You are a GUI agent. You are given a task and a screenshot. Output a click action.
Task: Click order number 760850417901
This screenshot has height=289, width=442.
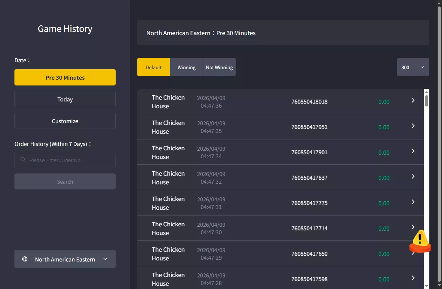click(x=309, y=152)
